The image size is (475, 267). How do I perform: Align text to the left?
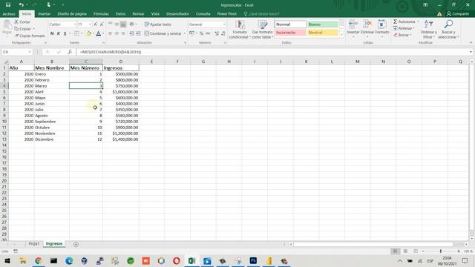pos(111,33)
